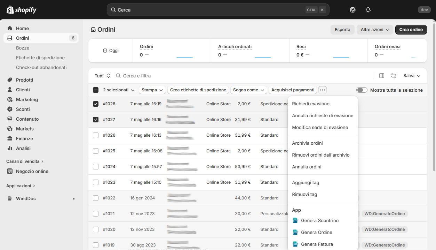Select Rimuovi ordini dall'archivio

pyautogui.click(x=323, y=155)
